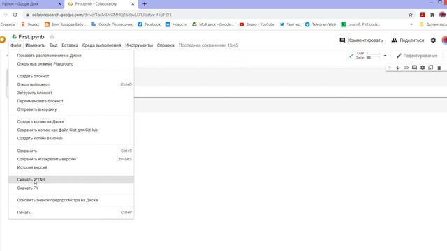This screenshot has height=251, width=447.
Task: Choose Сохранить menu entry
Action: 71,151
